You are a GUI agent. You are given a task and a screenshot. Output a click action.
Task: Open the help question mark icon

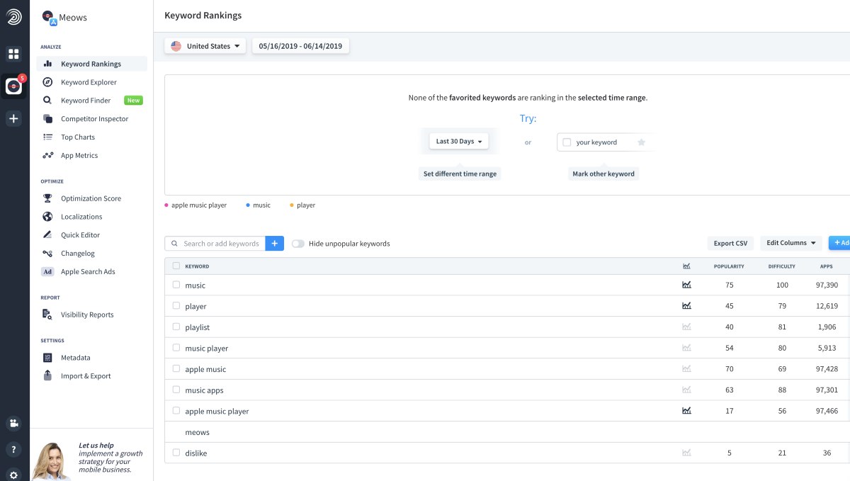pyautogui.click(x=14, y=449)
